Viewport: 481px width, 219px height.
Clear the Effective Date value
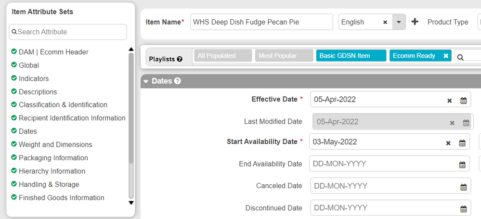(449, 101)
